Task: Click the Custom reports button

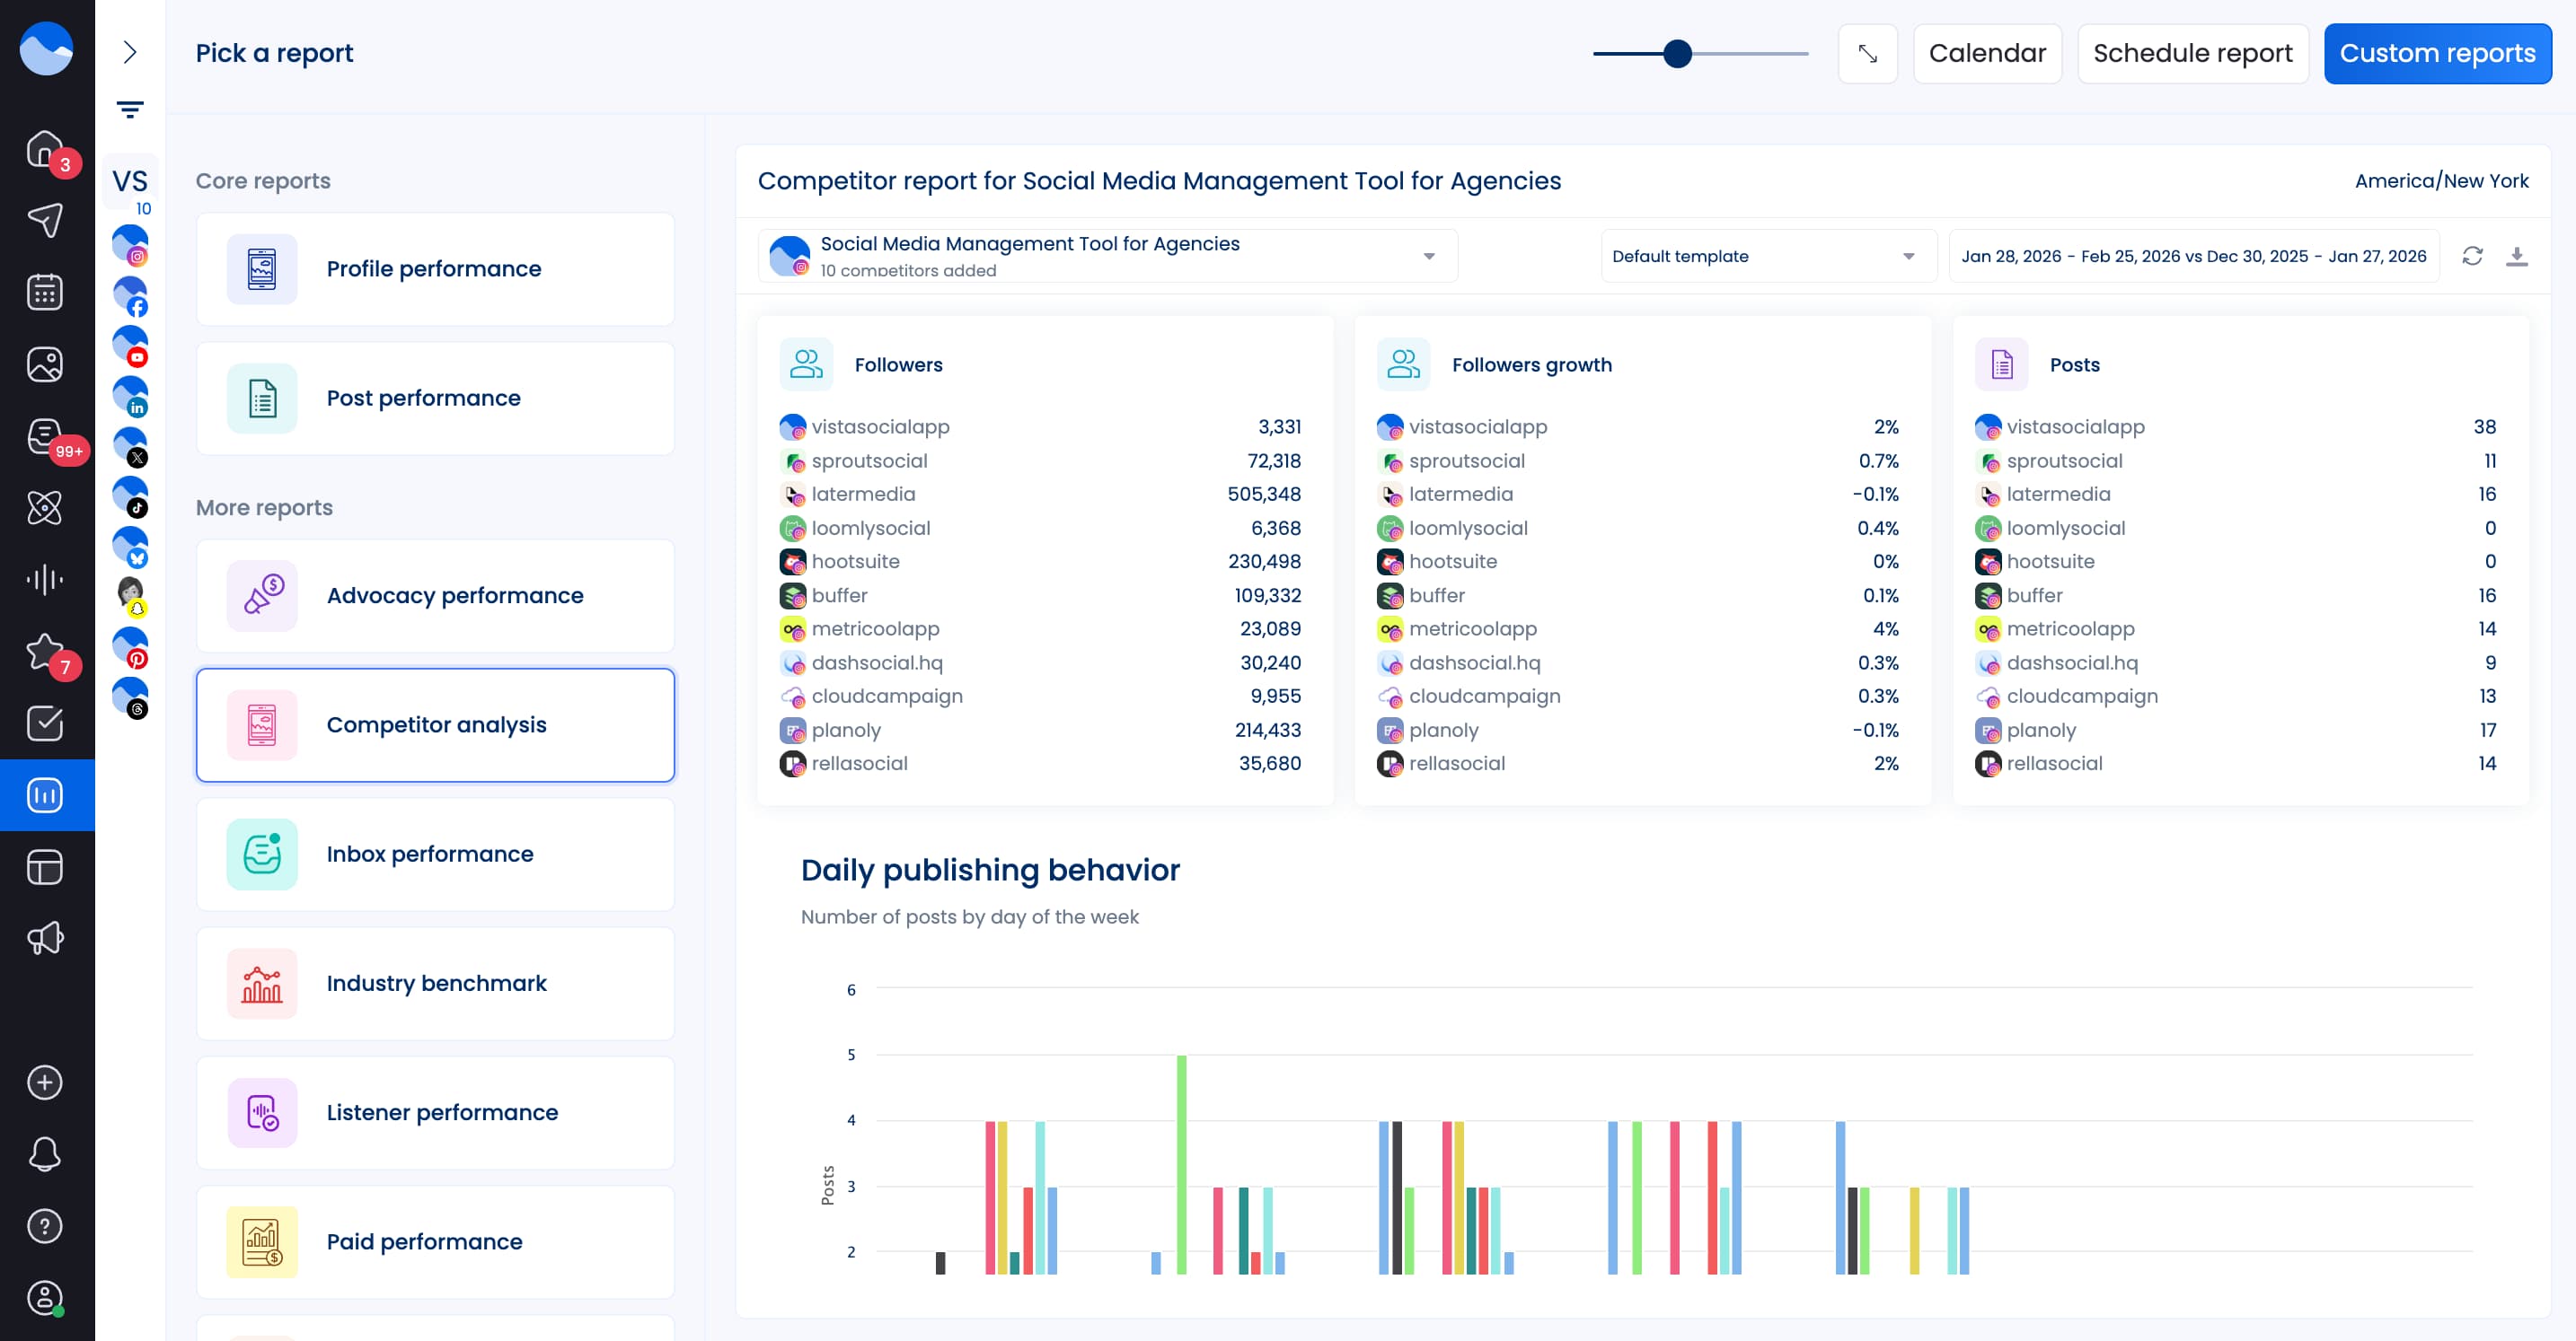Action: [2438, 53]
